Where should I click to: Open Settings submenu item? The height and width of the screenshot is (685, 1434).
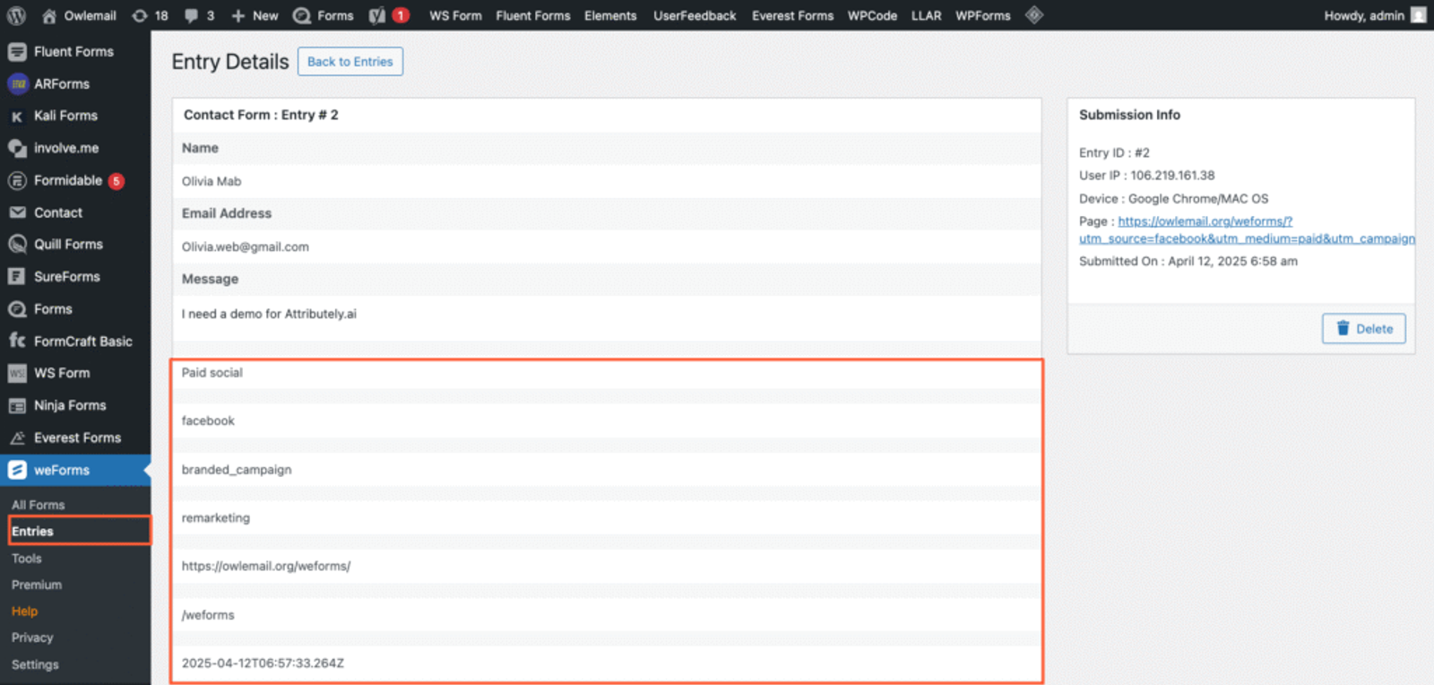pos(35,664)
